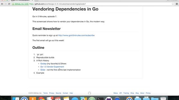Open the yellow Notes app in dock
Viewport: 179px width, 100px height.
(66, 98)
